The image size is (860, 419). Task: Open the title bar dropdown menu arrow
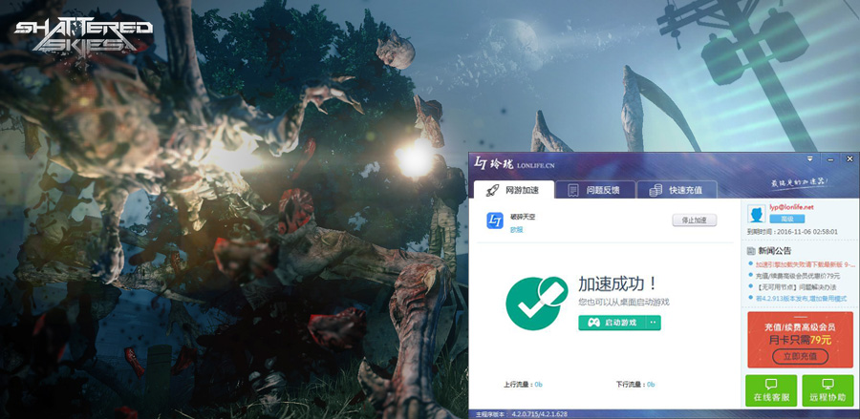click(809, 158)
